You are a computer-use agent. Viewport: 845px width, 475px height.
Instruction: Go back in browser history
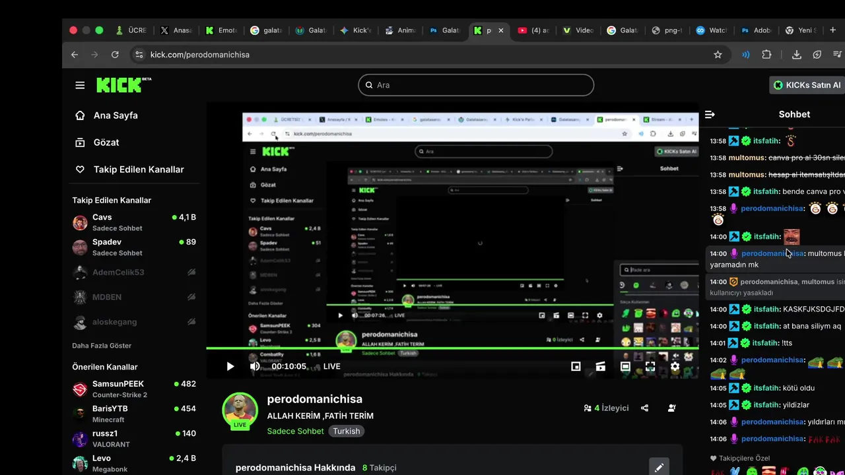tap(75, 55)
